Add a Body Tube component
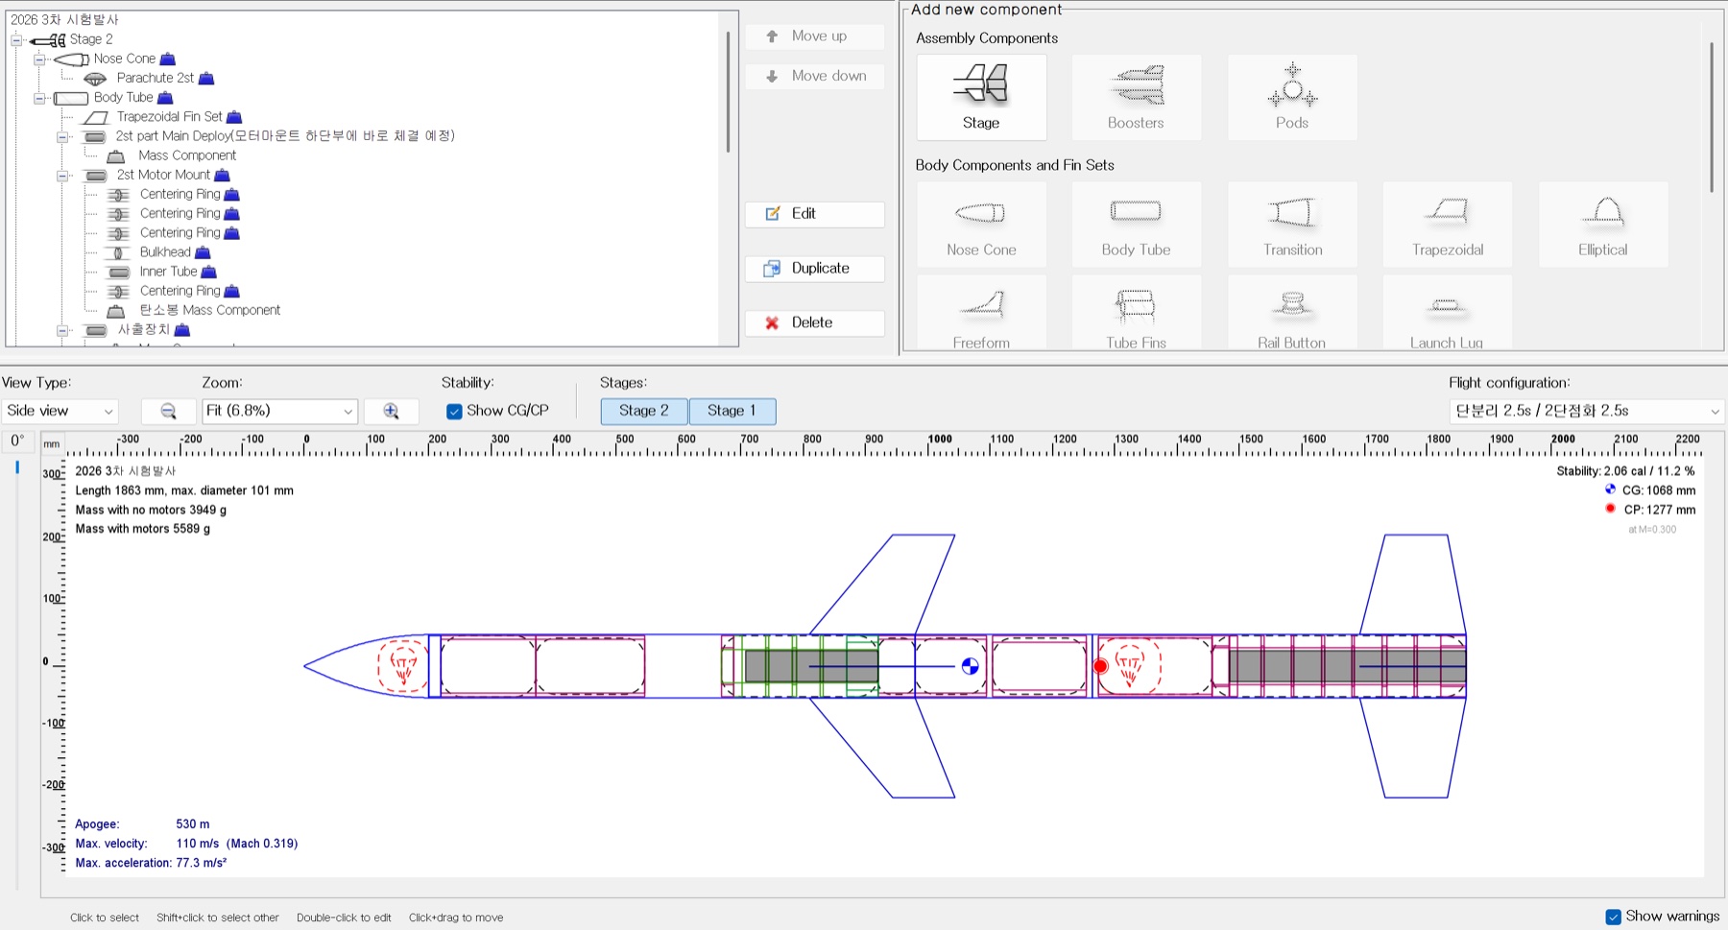This screenshot has height=930, width=1728. [1136, 225]
